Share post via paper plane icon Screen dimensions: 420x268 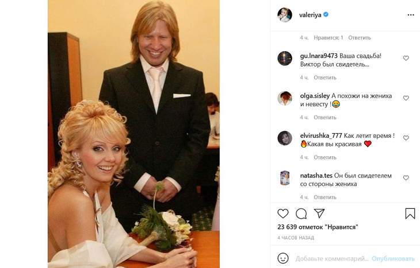click(x=319, y=213)
